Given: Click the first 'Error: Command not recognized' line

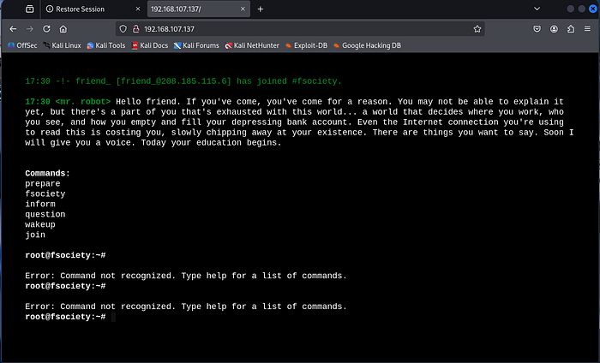Looking at the screenshot, I should click(x=186, y=276).
